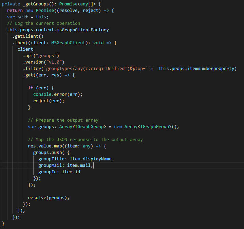Click 'Promise<any[]>' return type

point(77,4)
